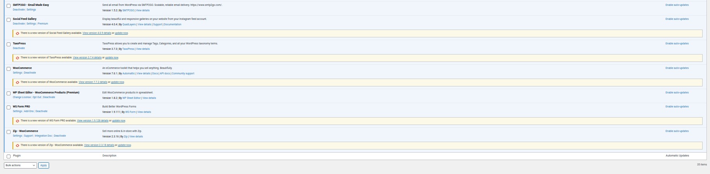Sort by Plugin column footer

[17, 156]
